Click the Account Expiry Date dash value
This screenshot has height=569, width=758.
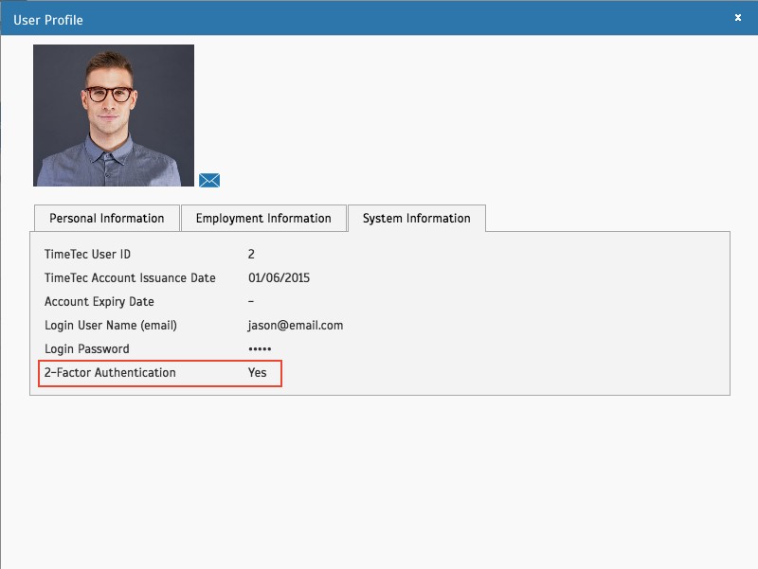click(x=251, y=301)
